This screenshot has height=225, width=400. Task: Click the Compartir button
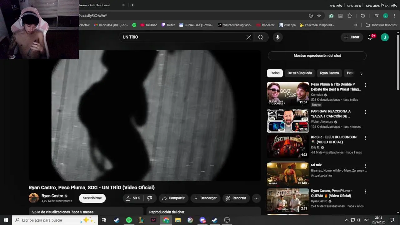(173, 198)
